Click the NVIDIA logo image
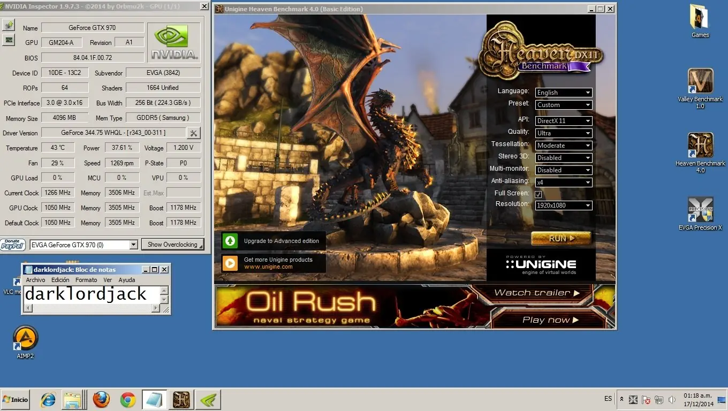 coord(173,42)
